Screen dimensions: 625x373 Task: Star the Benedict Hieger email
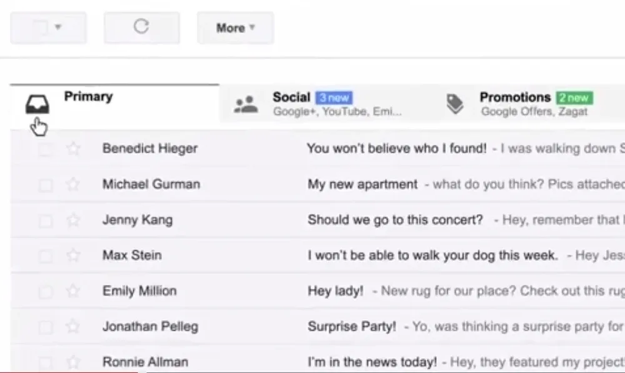point(74,149)
